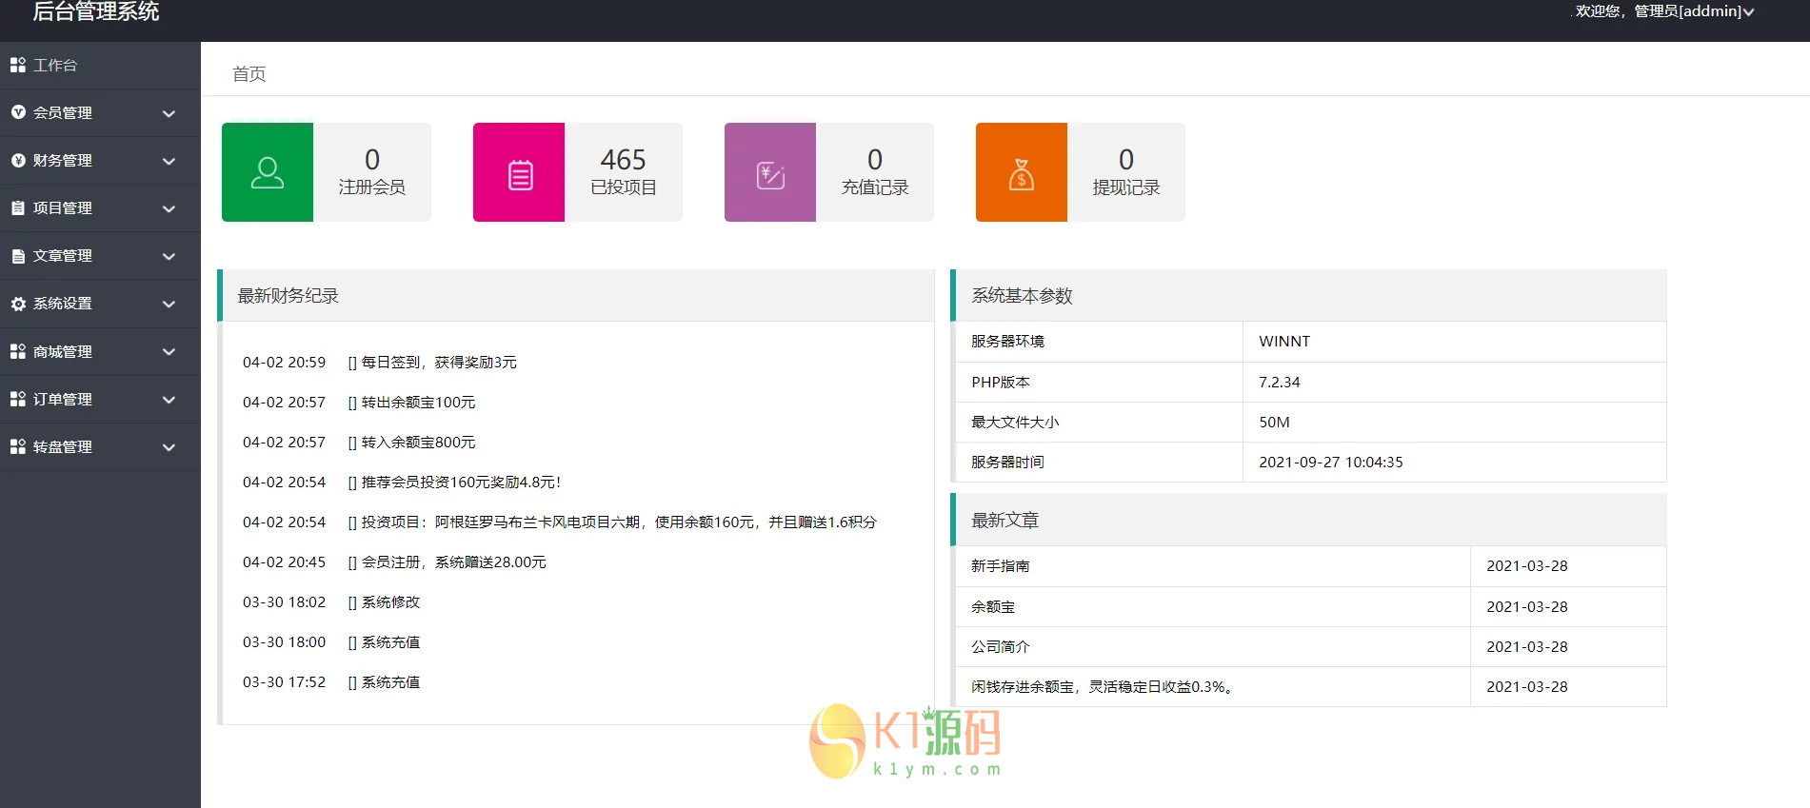Click the clipboard icon beside 项目管理
Viewport: 1810px width, 808px height.
click(x=18, y=207)
